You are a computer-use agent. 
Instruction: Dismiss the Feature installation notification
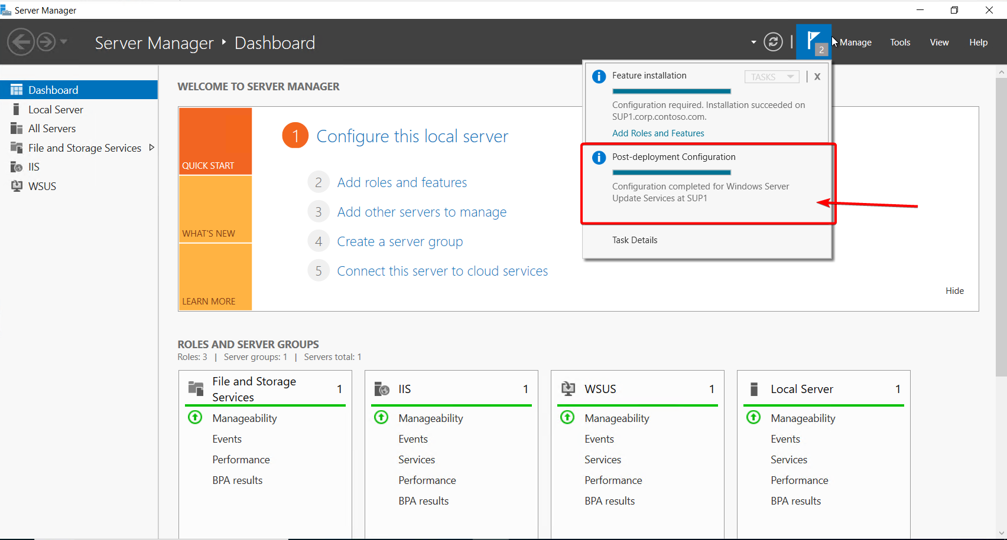click(x=817, y=77)
